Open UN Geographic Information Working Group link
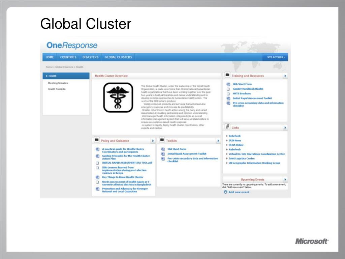Image resolution: width=345 pixels, height=259 pixels. pyautogui.click(x=254, y=163)
